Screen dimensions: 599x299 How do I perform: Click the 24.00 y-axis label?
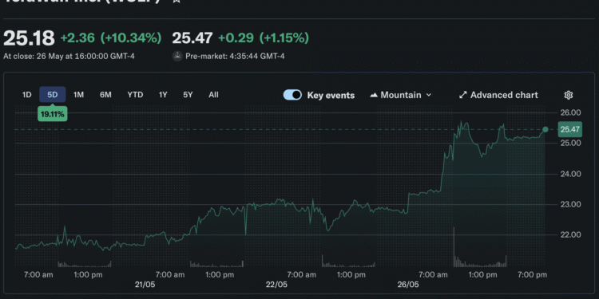(x=571, y=174)
